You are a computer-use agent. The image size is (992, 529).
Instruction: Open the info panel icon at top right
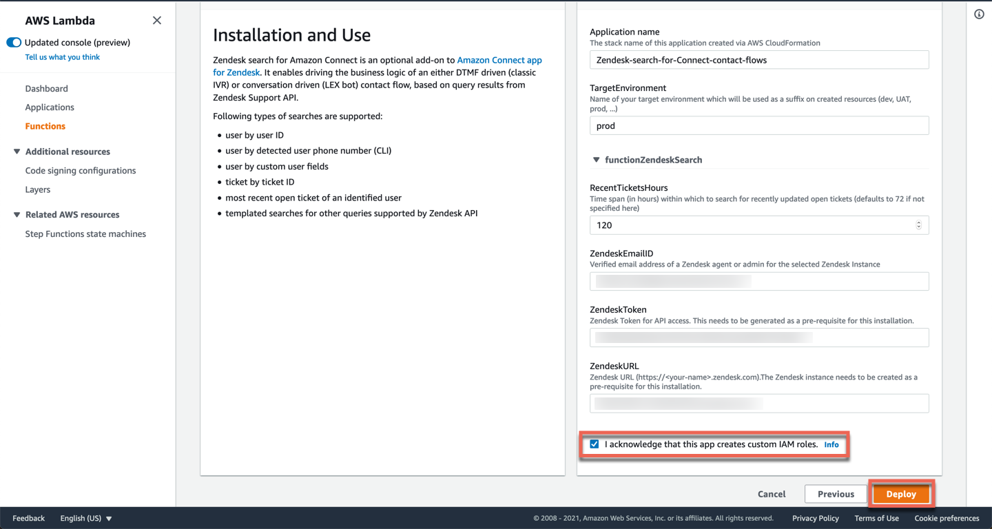tap(979, 14)
